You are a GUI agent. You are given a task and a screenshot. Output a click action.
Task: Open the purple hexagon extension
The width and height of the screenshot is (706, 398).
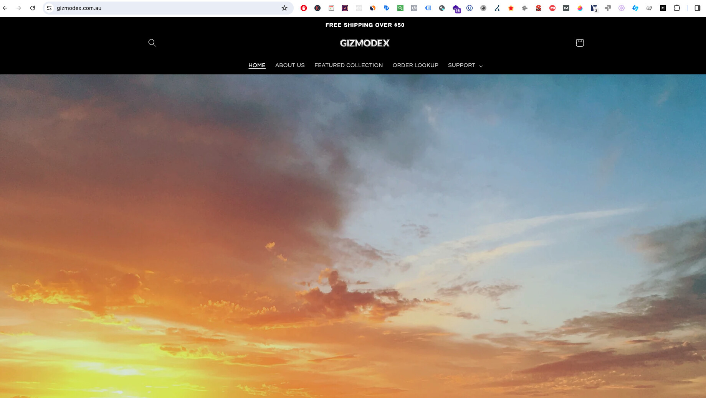[622, 8]
